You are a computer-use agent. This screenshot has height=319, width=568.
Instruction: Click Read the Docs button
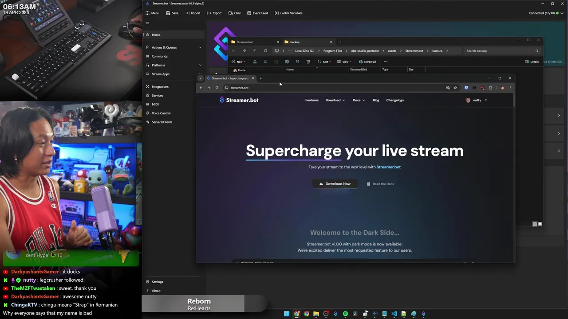(380, 184)
